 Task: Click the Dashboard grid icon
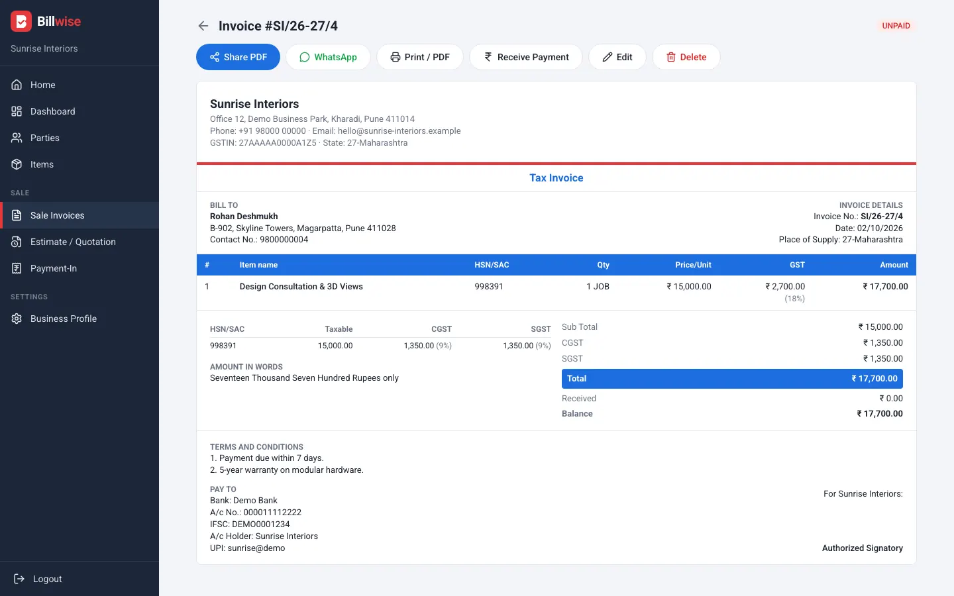click(17, 111)
